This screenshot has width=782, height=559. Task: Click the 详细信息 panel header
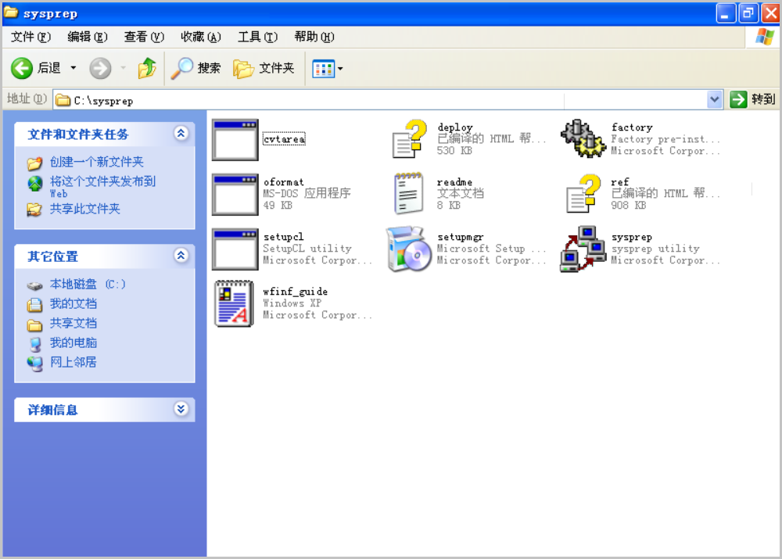(105, 410)
